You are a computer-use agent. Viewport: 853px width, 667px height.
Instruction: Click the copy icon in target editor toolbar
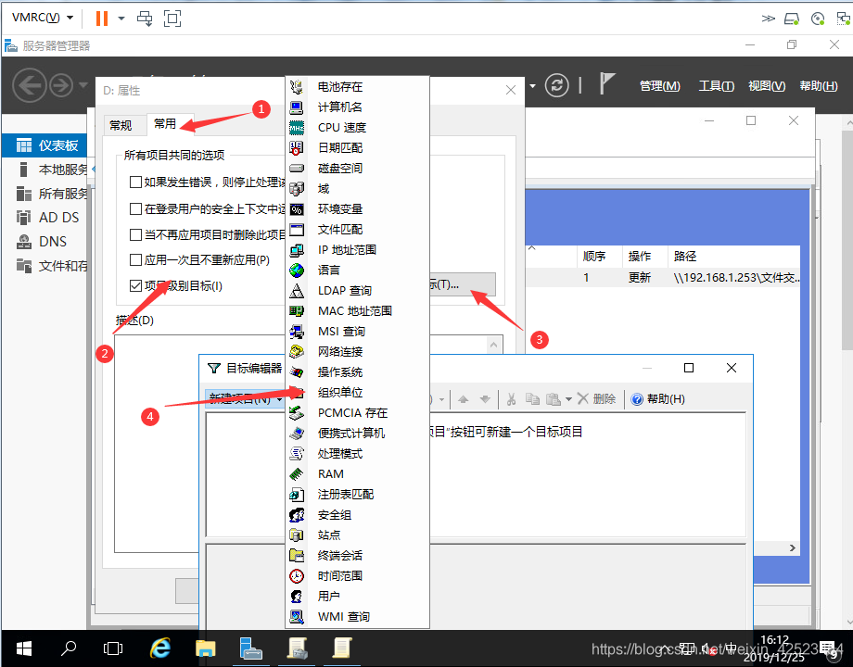pos(532,399)
